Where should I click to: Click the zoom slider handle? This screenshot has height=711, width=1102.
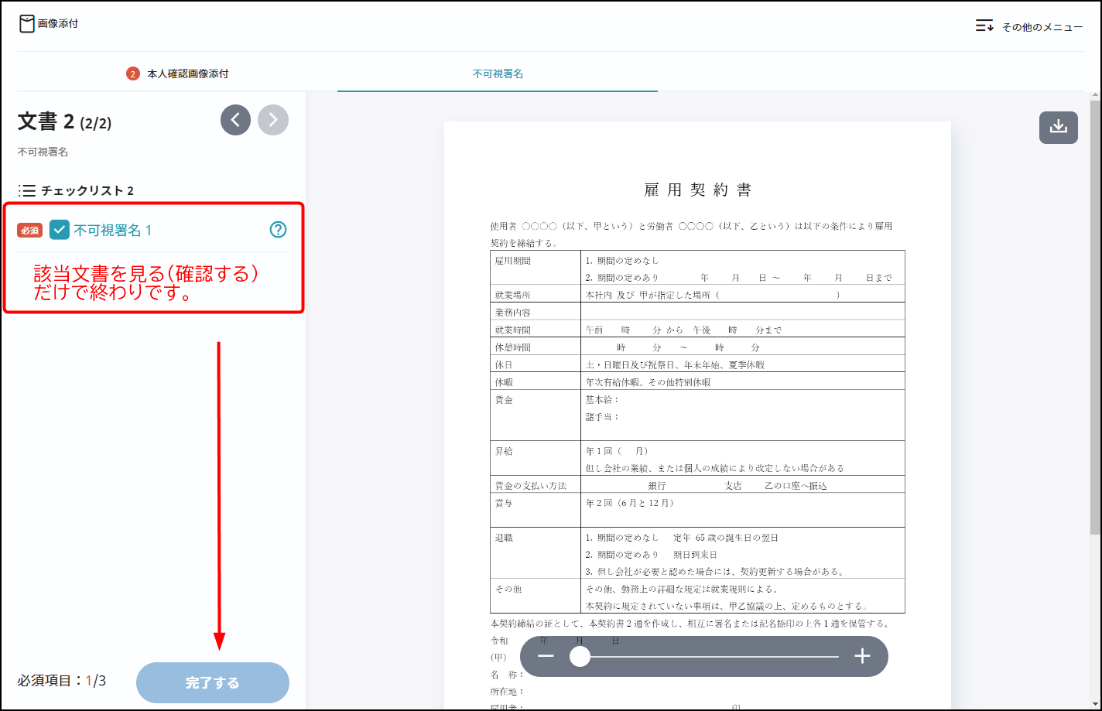click(580, 656)
